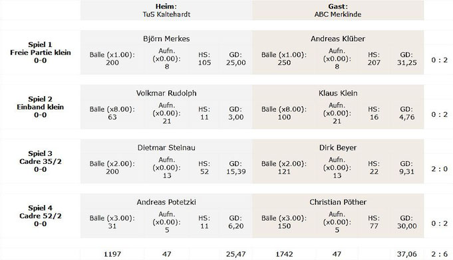Click Christian Pöther name
Screen dimensions: 453x260
(x=338, y=202)
